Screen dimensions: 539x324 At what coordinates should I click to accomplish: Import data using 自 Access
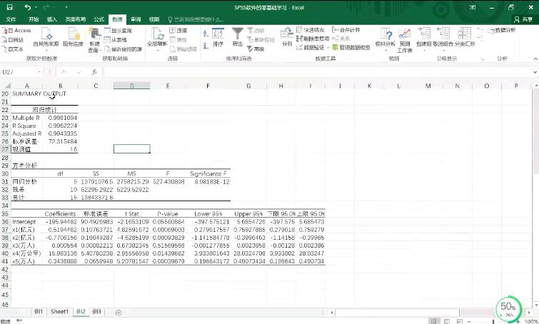click(16, 31)
